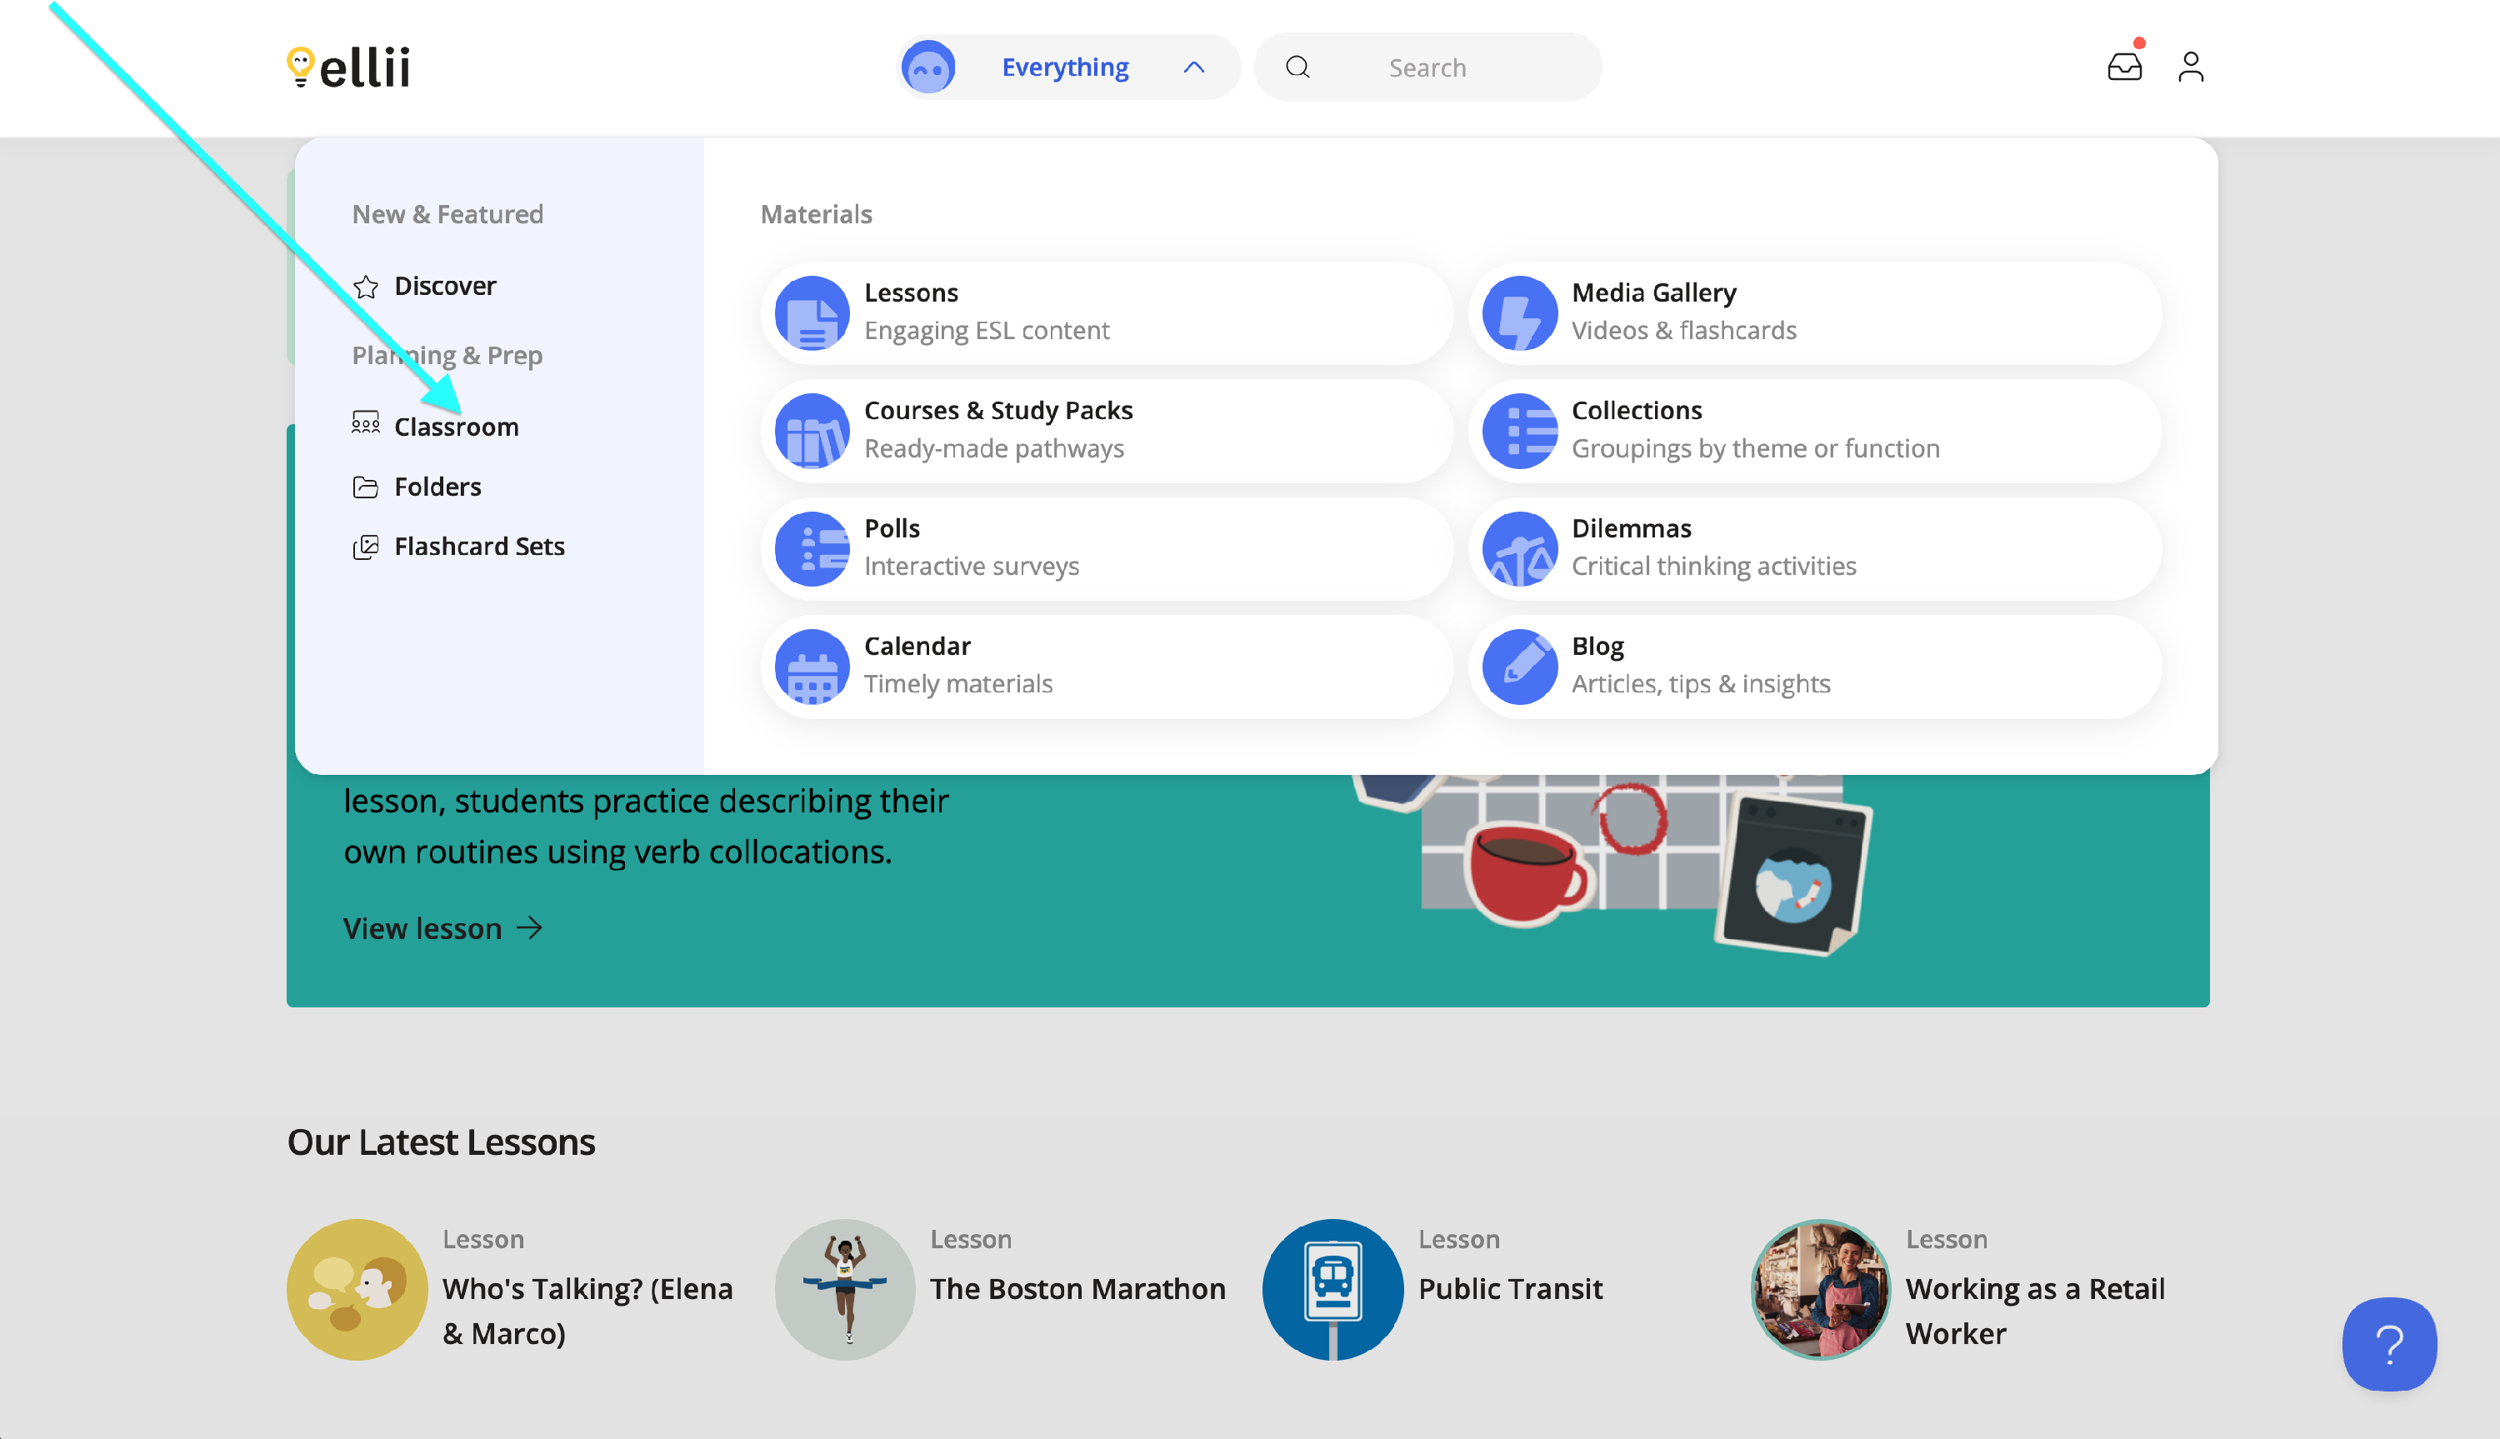Open Flashcard Sets menu item

[478, 547]
